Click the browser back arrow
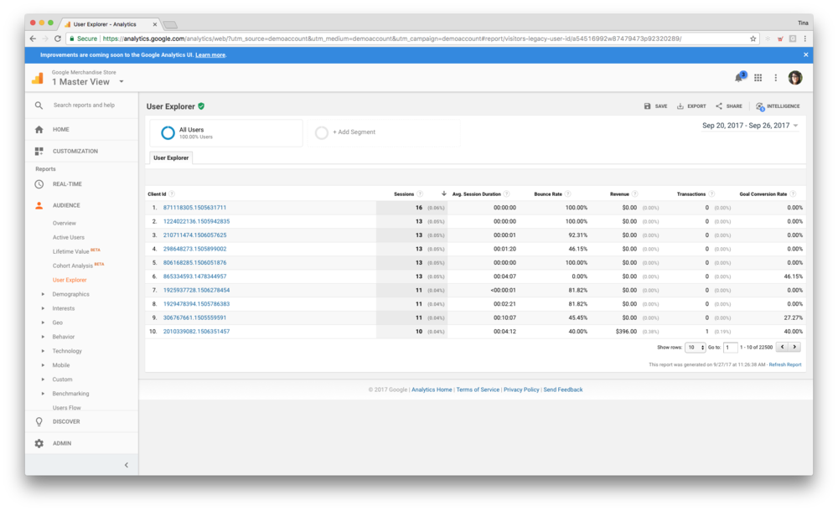Screen dimensions: 838x511 [33, 39]
